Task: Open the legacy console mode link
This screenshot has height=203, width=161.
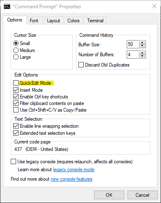Action: [73, 170]
